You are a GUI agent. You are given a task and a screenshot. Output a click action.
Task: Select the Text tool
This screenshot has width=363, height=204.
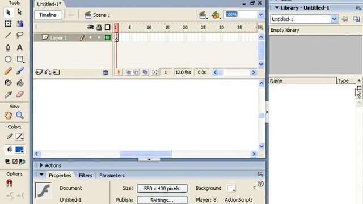[20, 48]
